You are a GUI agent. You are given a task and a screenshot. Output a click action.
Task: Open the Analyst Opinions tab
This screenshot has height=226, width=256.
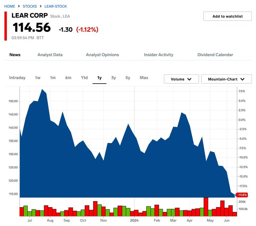[x=102, y=55]
